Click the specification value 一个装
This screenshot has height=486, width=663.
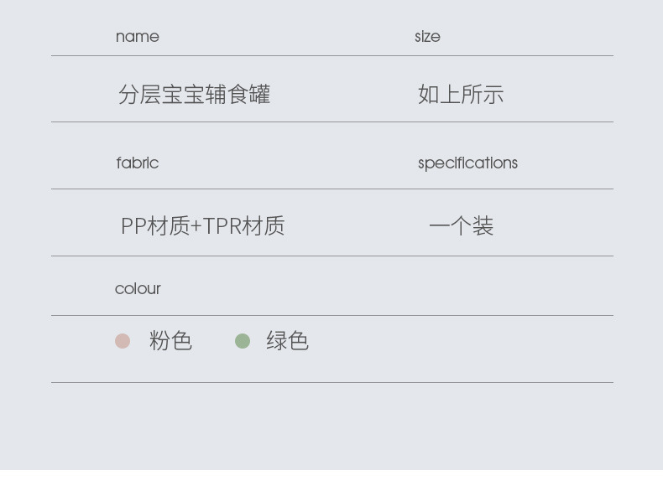coord(461,226)
